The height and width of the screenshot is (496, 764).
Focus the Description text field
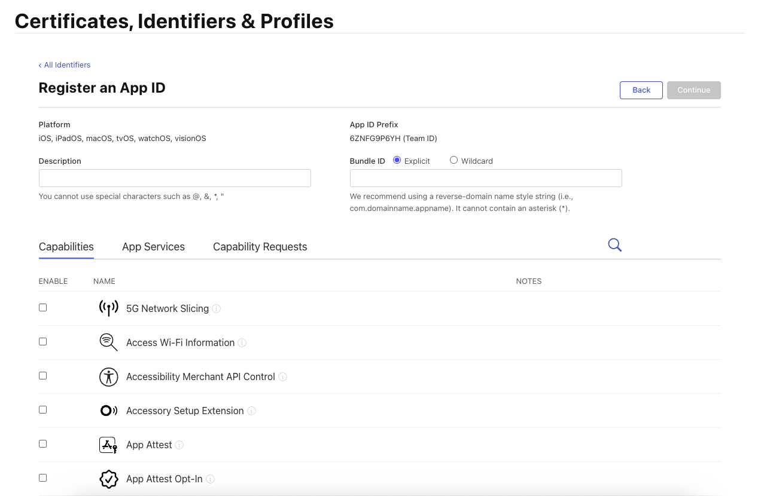click(x=175, y=178)
